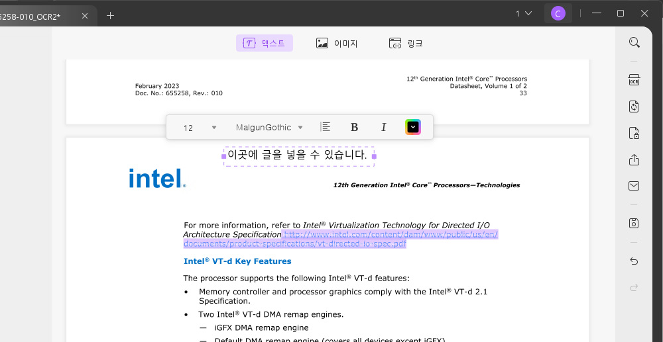Screen dimensions: 663x342
Task: Open the text color picker swatch
Action: 413,127
